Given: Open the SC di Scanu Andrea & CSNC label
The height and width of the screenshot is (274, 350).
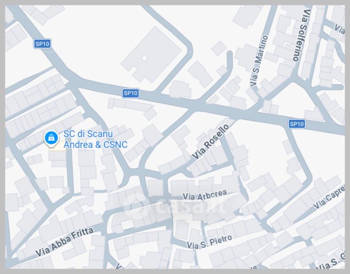Looking at the screenshot, I should (x=95, y=139).
